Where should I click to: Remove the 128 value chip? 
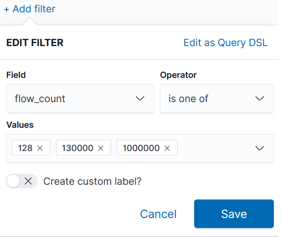click(x=40, y=148)
